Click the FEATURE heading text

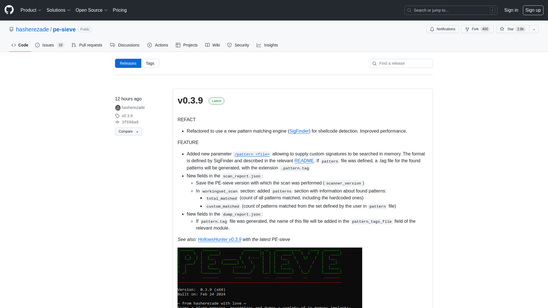click(x=188, y=143)
